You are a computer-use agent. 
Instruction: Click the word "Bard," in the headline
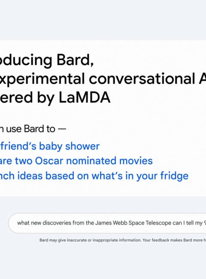[75, 60]
